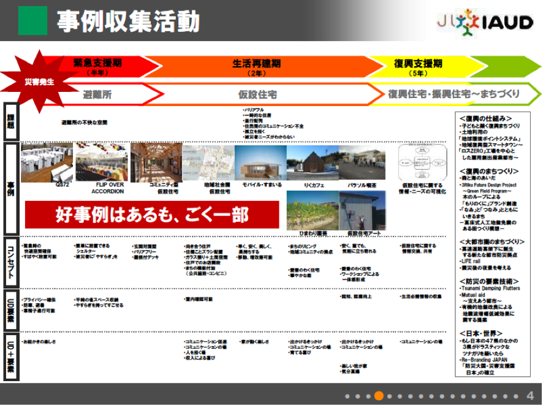Open the FLIP OVER ACCORDION photo
The image size is (543, 405).
point(102,162)
